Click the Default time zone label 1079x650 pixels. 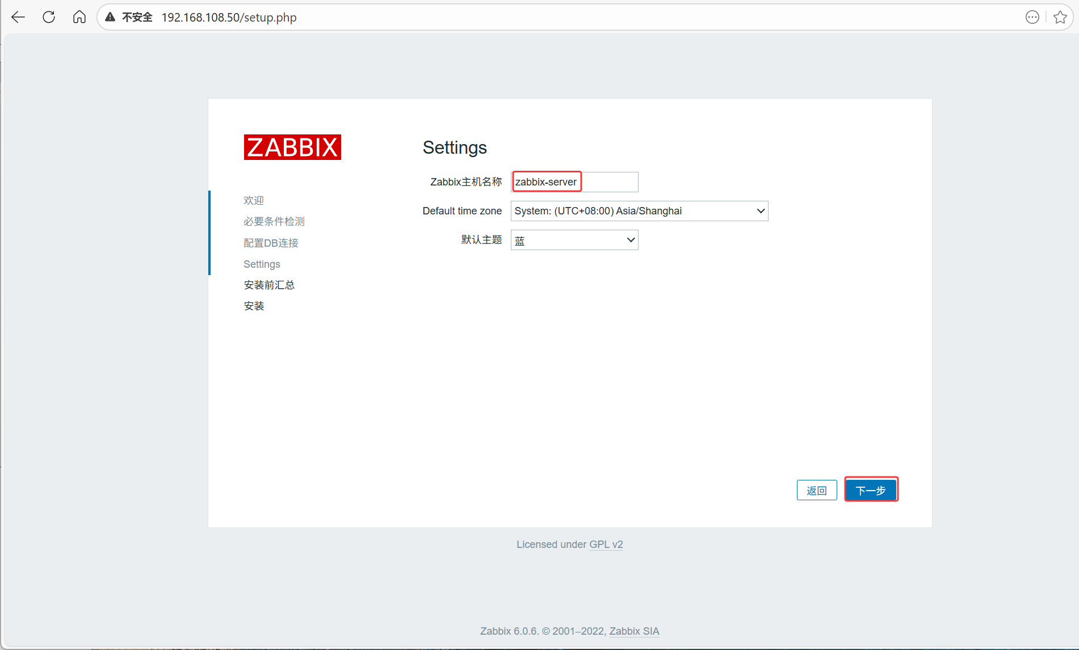click(x=462, y=211)
